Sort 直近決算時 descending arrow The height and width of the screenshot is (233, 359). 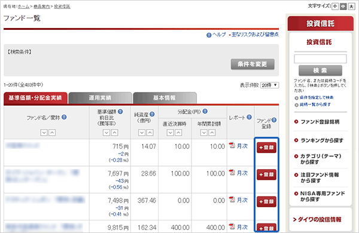(170, 133)
